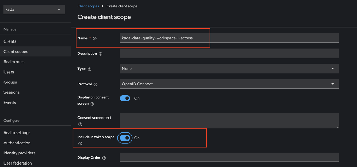The width and height of the screenshot is (357, 167).
Task: Open Users in the Manage section
Action: point(9,72)
